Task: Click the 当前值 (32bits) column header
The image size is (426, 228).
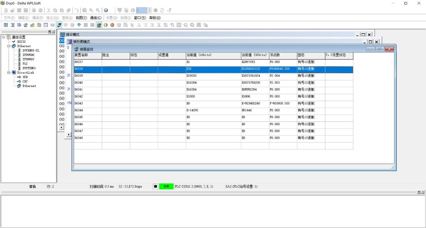Action: [254, 55]
